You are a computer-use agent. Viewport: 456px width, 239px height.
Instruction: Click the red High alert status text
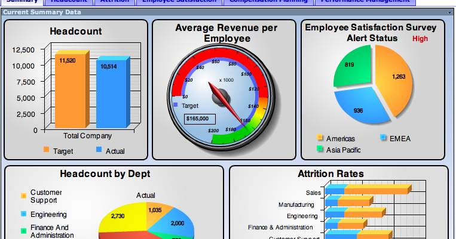pos(420,39)
